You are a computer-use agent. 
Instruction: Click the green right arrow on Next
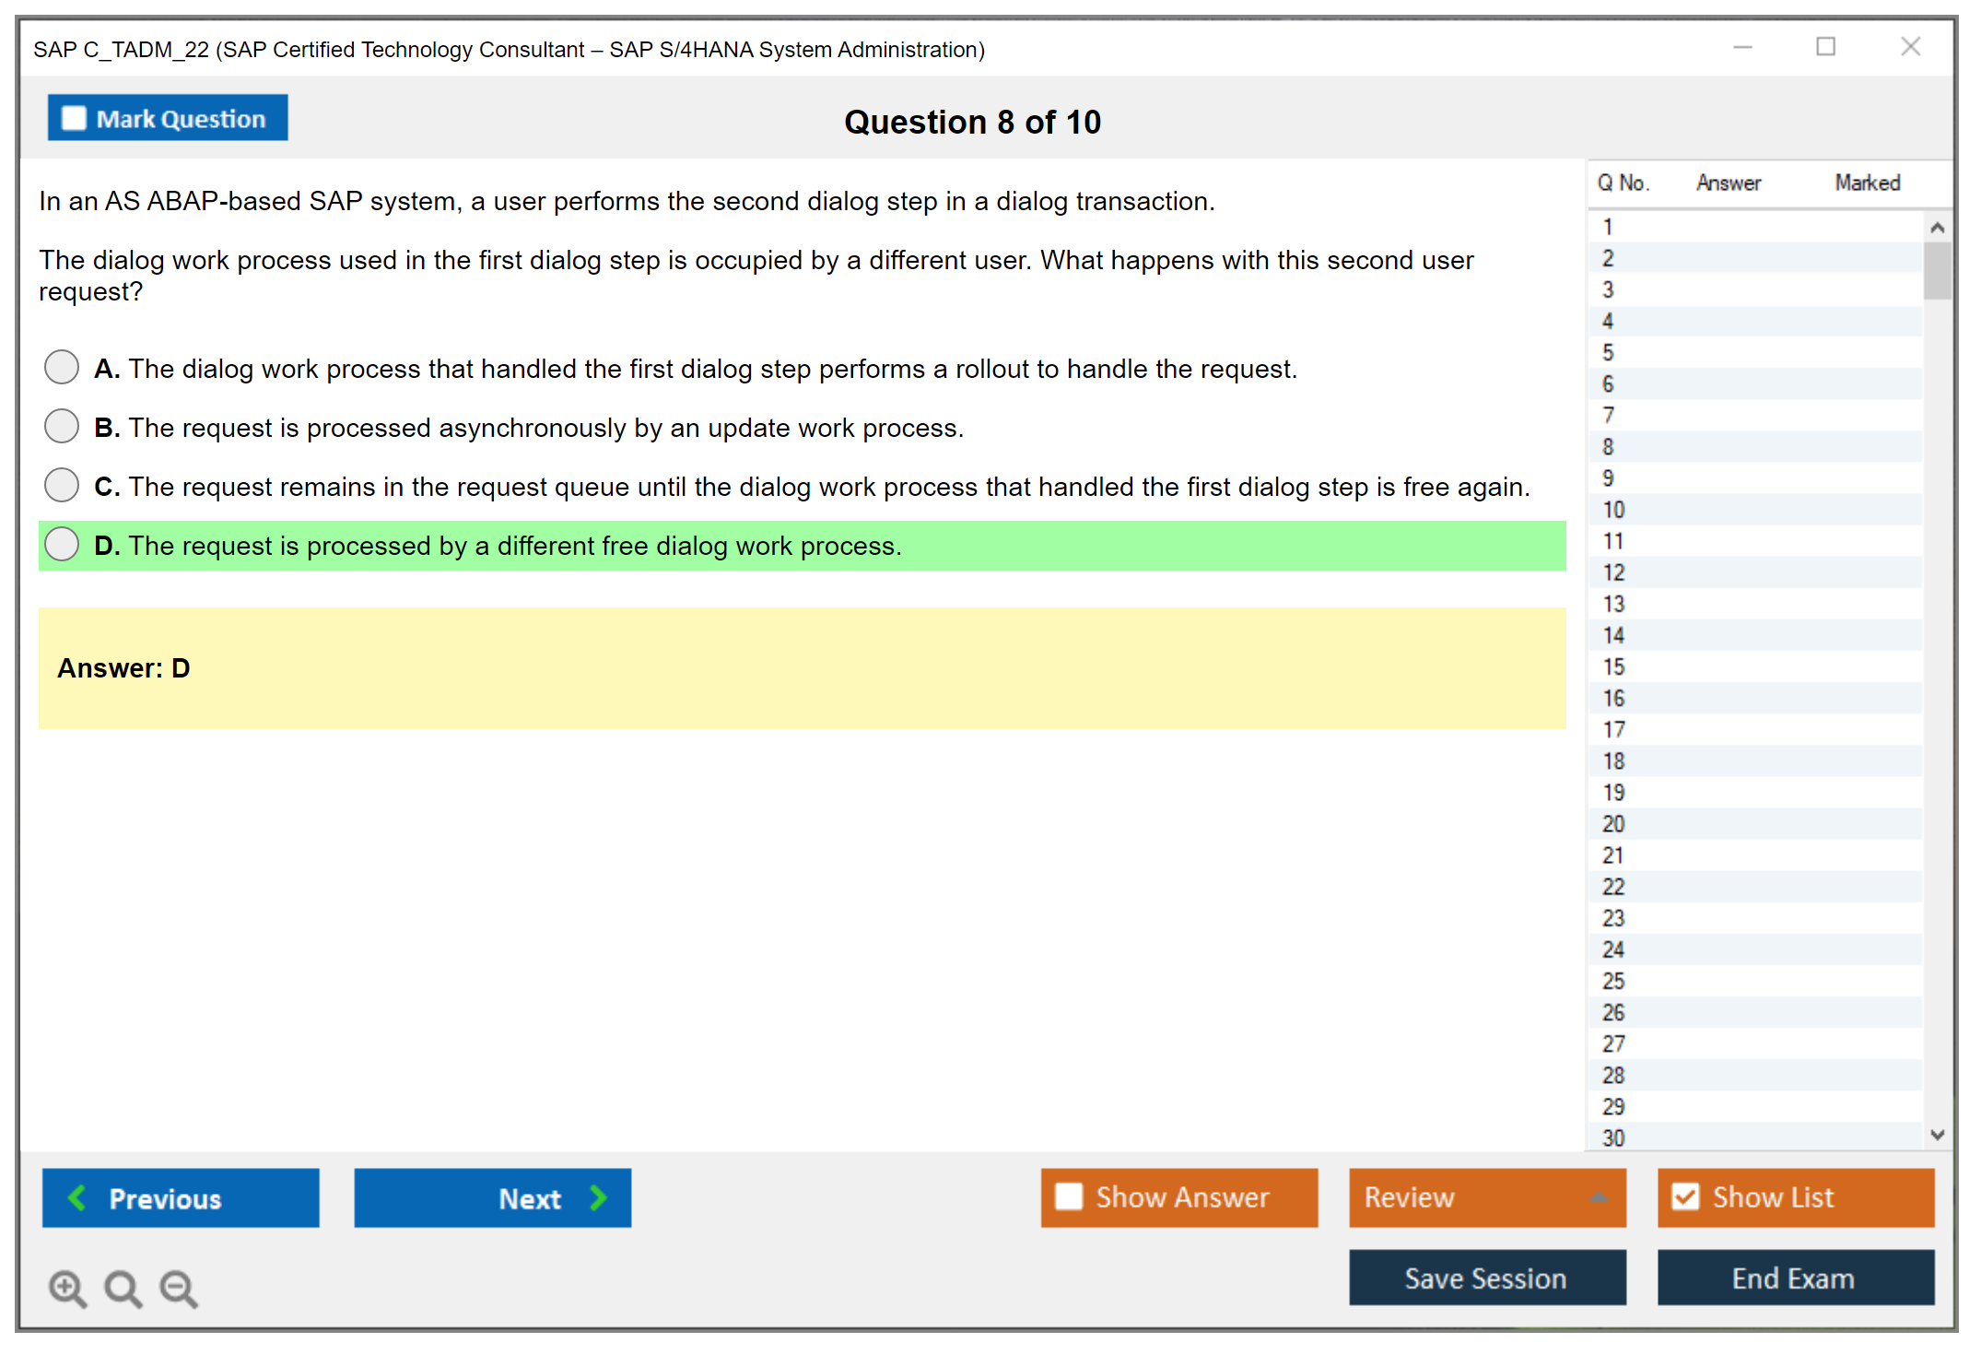[x=599, y=1197]
